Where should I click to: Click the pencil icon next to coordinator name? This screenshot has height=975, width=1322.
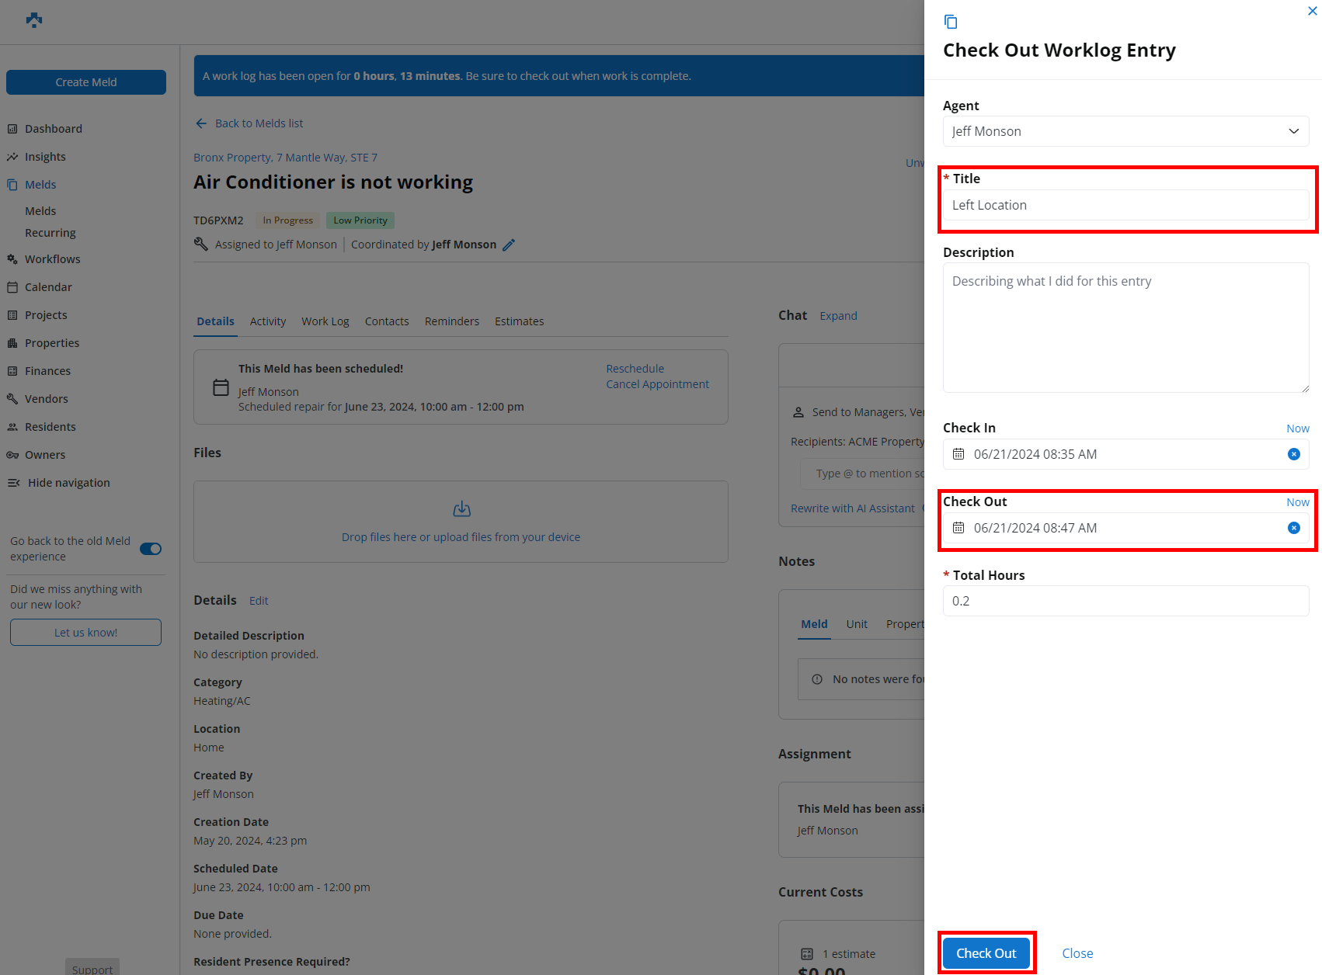click(509, 245)
